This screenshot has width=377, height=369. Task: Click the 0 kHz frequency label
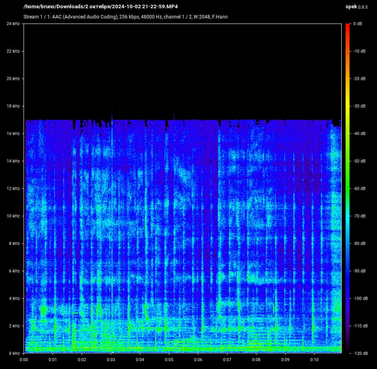(14, 353)
